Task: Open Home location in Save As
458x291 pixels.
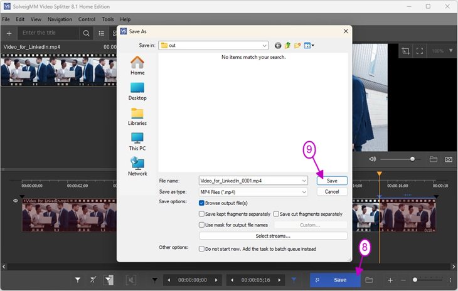Action: (x=137, y=66)
